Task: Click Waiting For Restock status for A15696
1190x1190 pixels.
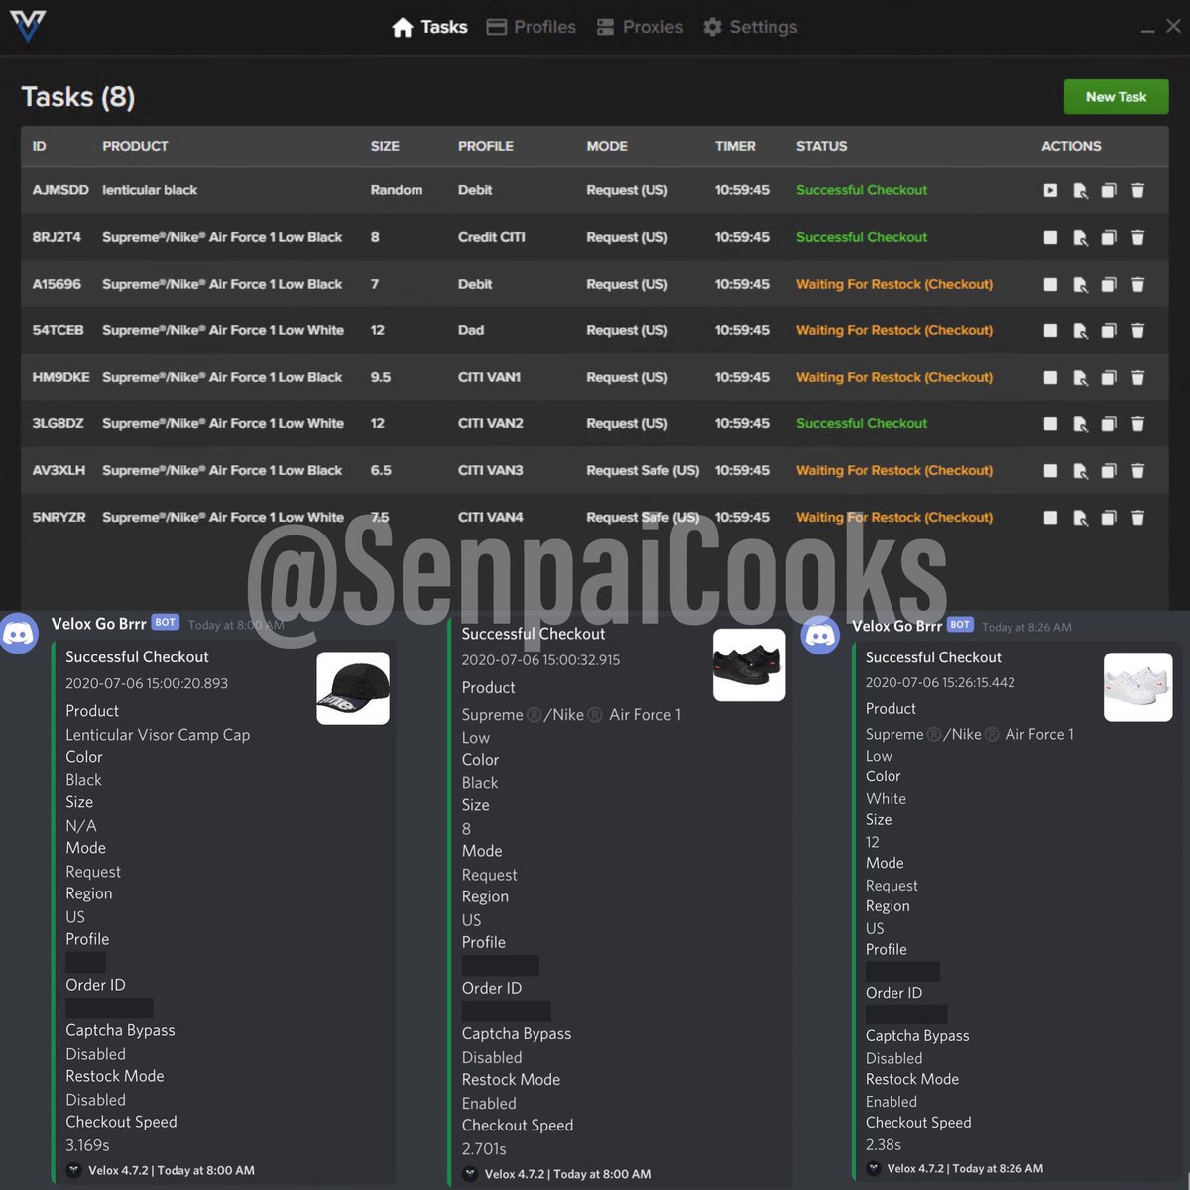Action: coord(894,284)
